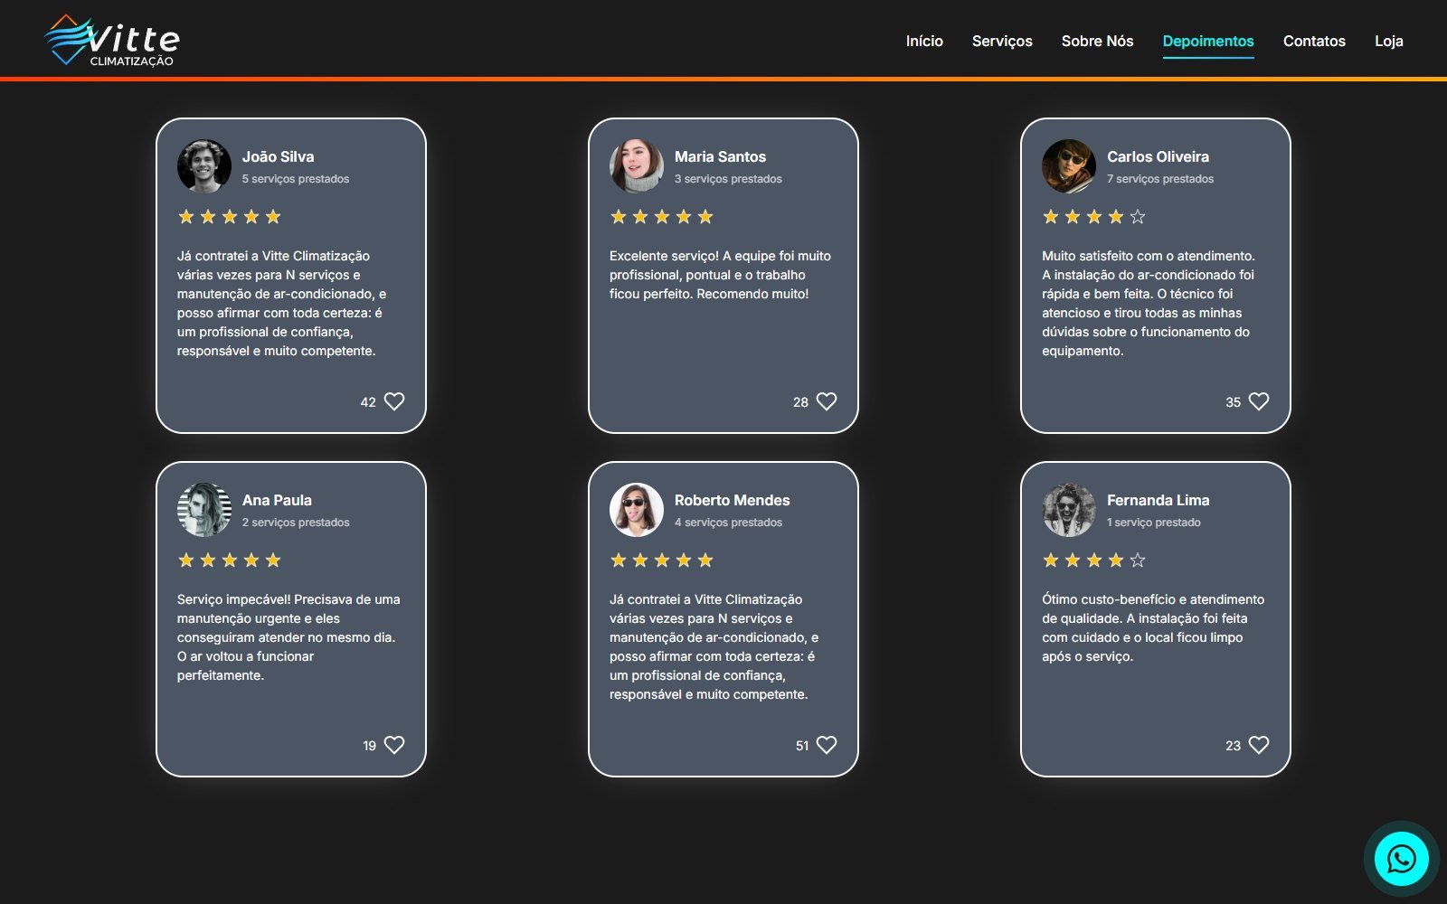1447x904 pixels.
Task: Click the empty fifth star on Fernanda Lima's rating
Action: 1138,560
